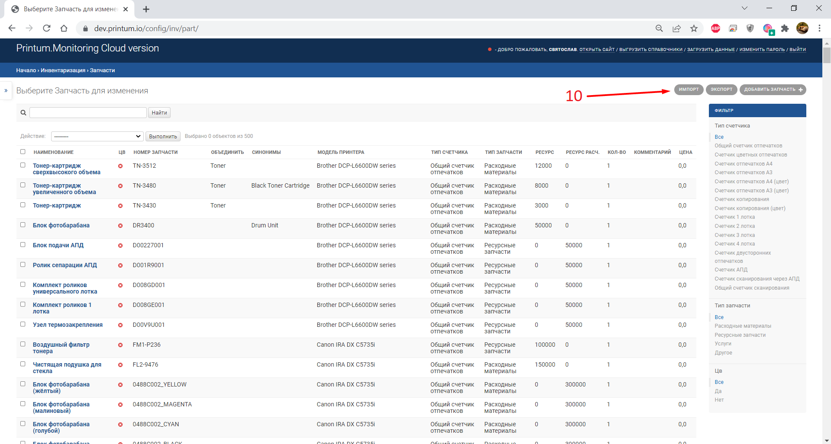This screenshot has height=444, width=831.
Task: Check the TN-3480 row checkbox
Action: pos(23,185)
